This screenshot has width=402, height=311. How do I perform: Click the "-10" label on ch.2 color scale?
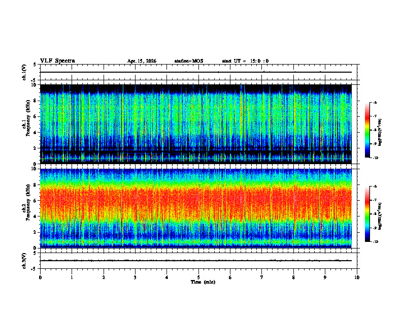coord(375,242)
